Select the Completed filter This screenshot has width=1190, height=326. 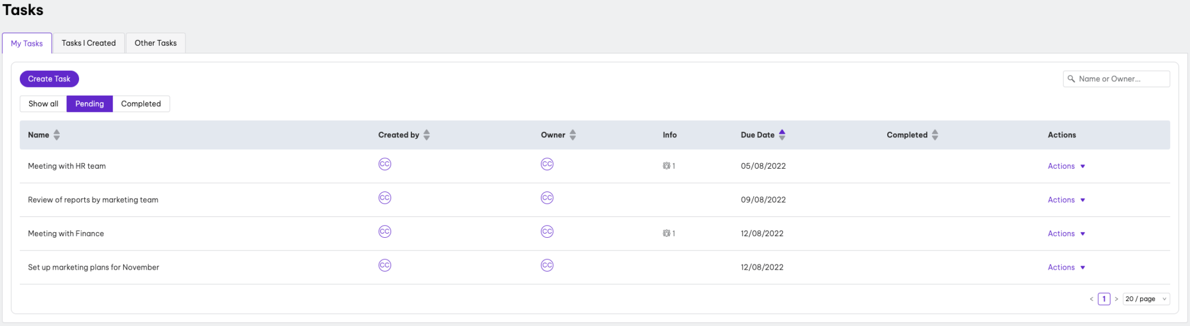pyautogui.click(x=141, y=104)
